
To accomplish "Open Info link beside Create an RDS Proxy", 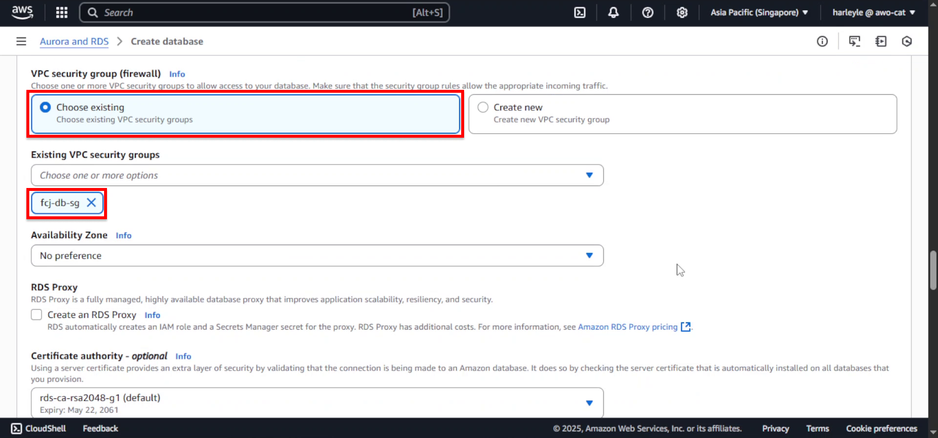I will (x=152, y=315).
